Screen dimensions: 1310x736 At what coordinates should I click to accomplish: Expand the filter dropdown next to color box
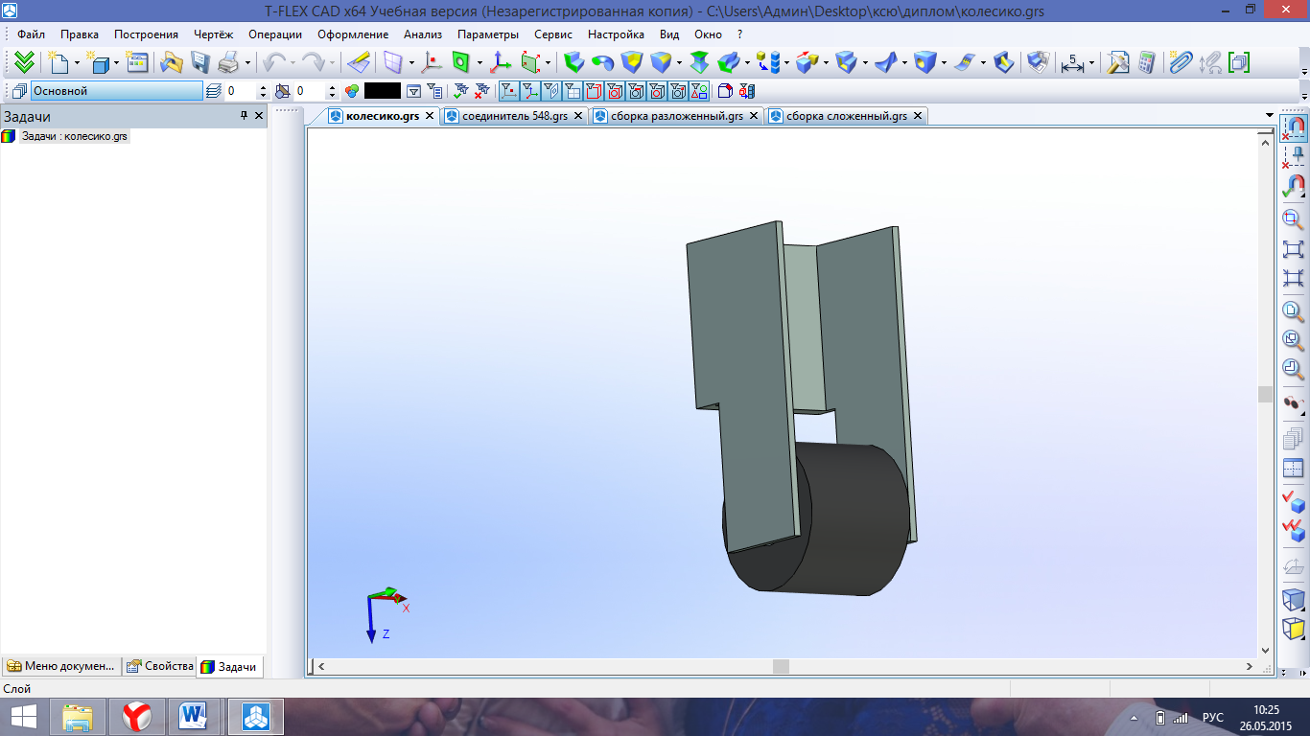(413, 91)
